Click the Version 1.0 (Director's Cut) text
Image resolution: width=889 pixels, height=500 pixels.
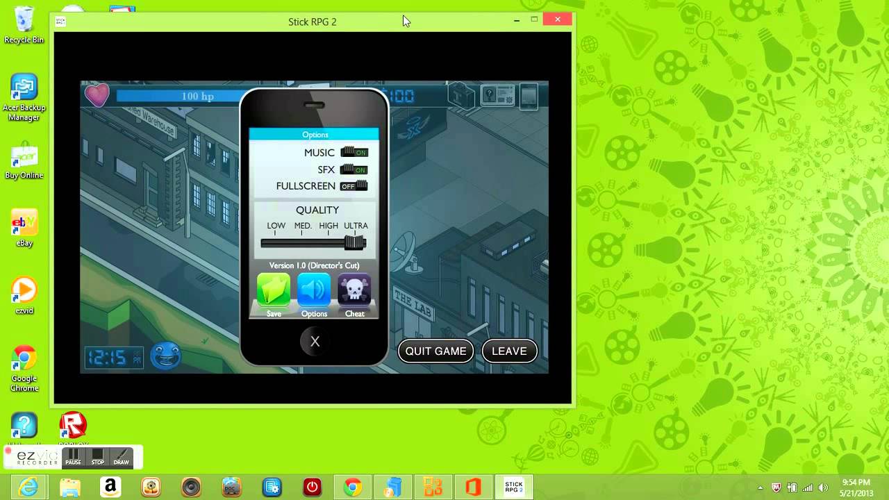pyautogui.click(x=314, y=265)
